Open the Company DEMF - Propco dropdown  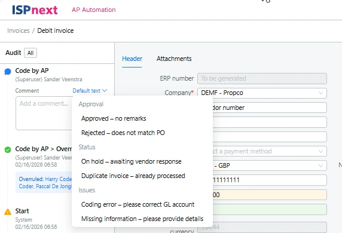pyautogui.click(x=262, y=93)
